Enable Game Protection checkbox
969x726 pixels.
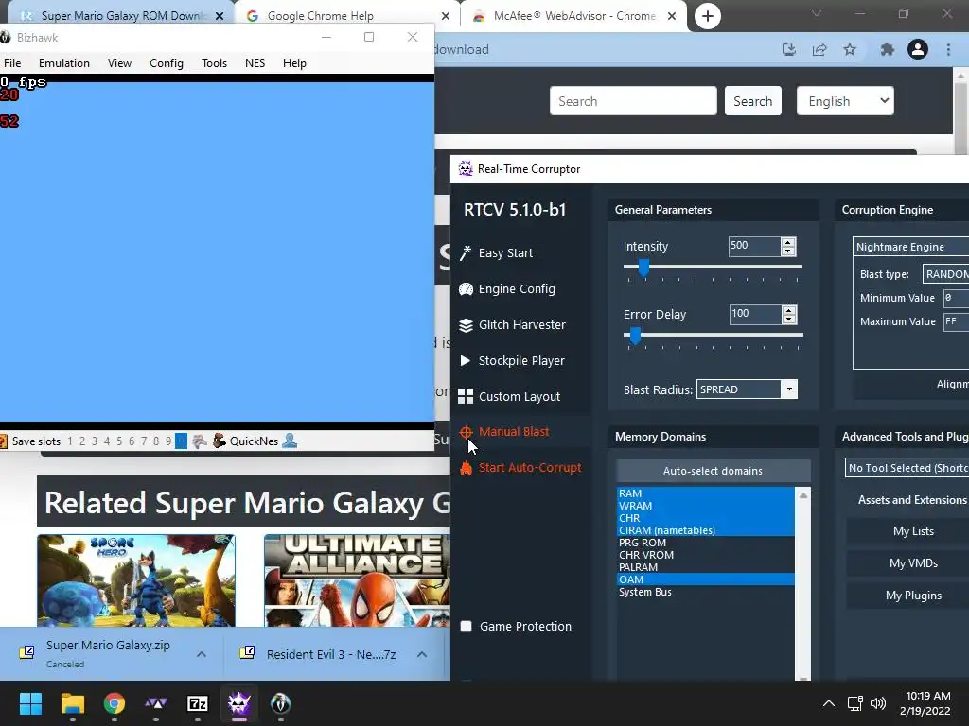coord(466,627)
